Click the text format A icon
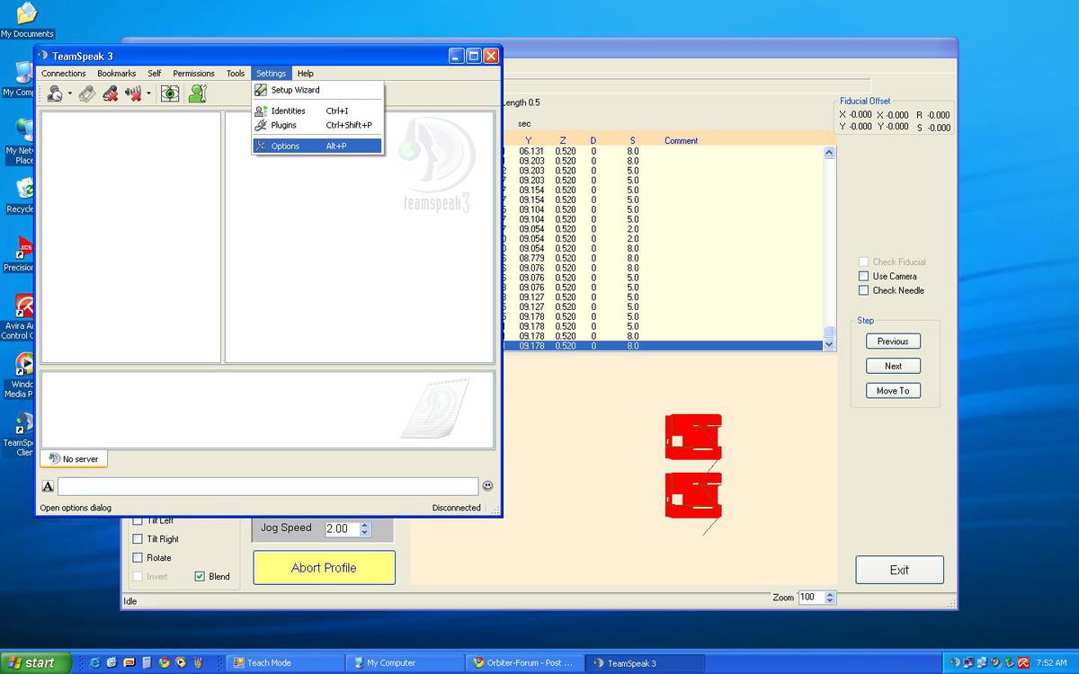 [x=49, y=486]
